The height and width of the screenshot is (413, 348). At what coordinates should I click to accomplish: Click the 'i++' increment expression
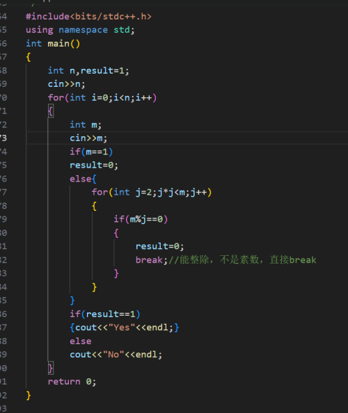143,98
